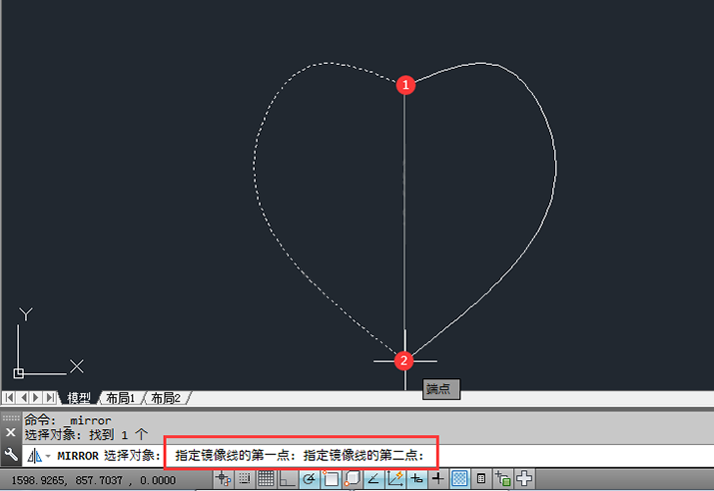Image resolution: width=714 pixels, height=491 pixels.
Task: Toggle Grid Display in status bar
Action: point(266,479)
